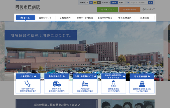Click the doctor icon under 研修医・病院見学
170x108 pixels.
[113, 84]
